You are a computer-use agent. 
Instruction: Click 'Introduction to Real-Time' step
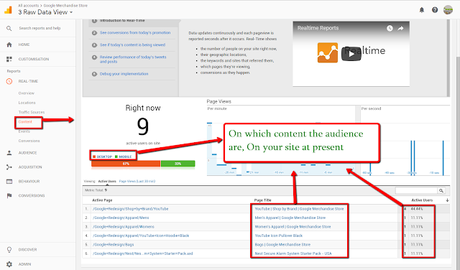click(122, 21)
